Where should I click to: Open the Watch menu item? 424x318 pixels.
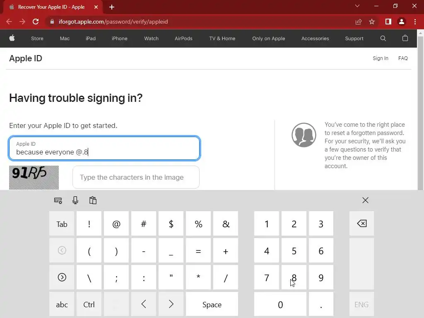[x=151, y=39]
